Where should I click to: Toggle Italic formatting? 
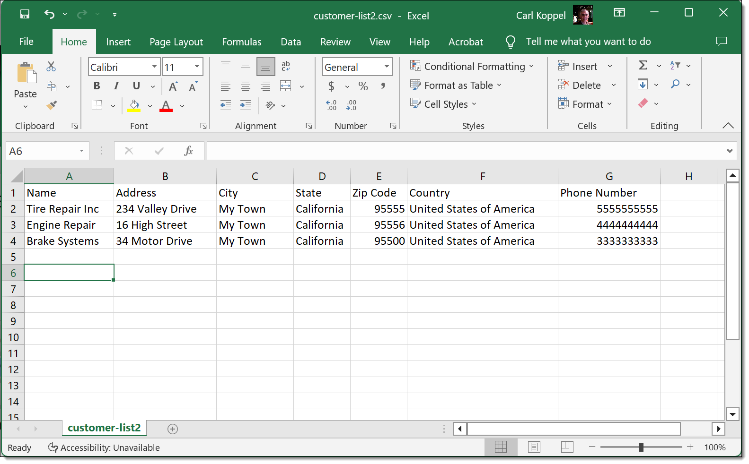point(116,86)
